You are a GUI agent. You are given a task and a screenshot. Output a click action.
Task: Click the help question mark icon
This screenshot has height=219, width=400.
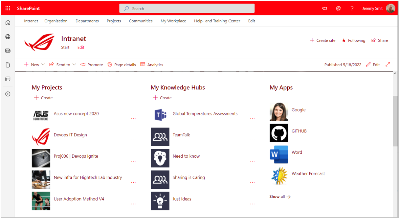pyautogui.click(x=352, y=9)
